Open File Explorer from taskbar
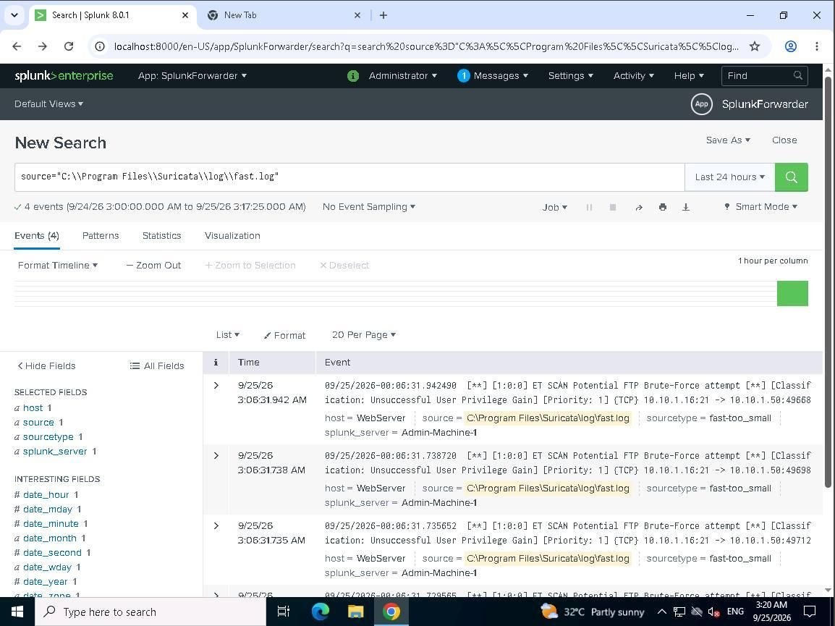Viewport: 835px width, 626px height. point(355,612)
